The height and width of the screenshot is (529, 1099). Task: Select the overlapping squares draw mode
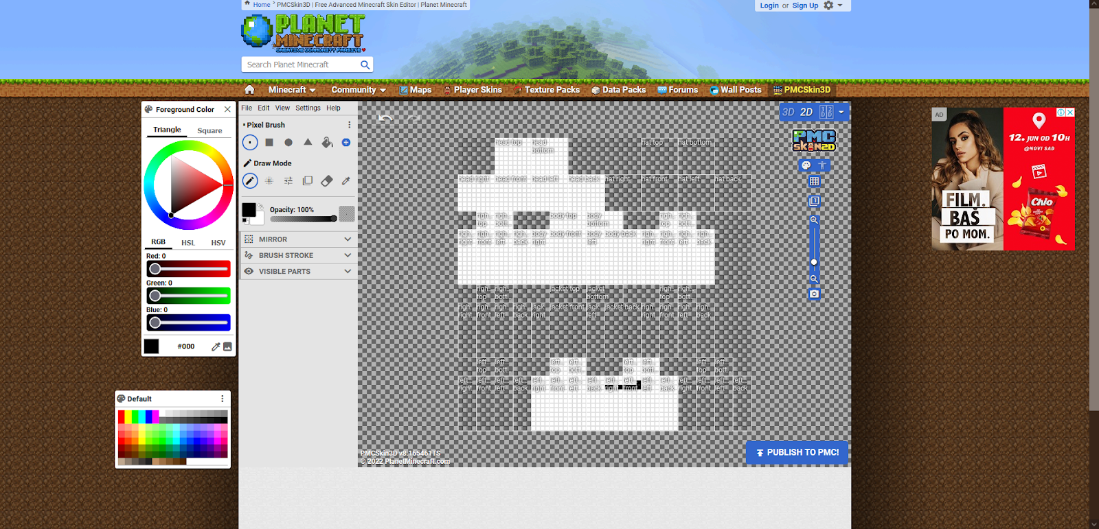click(308, 180)
